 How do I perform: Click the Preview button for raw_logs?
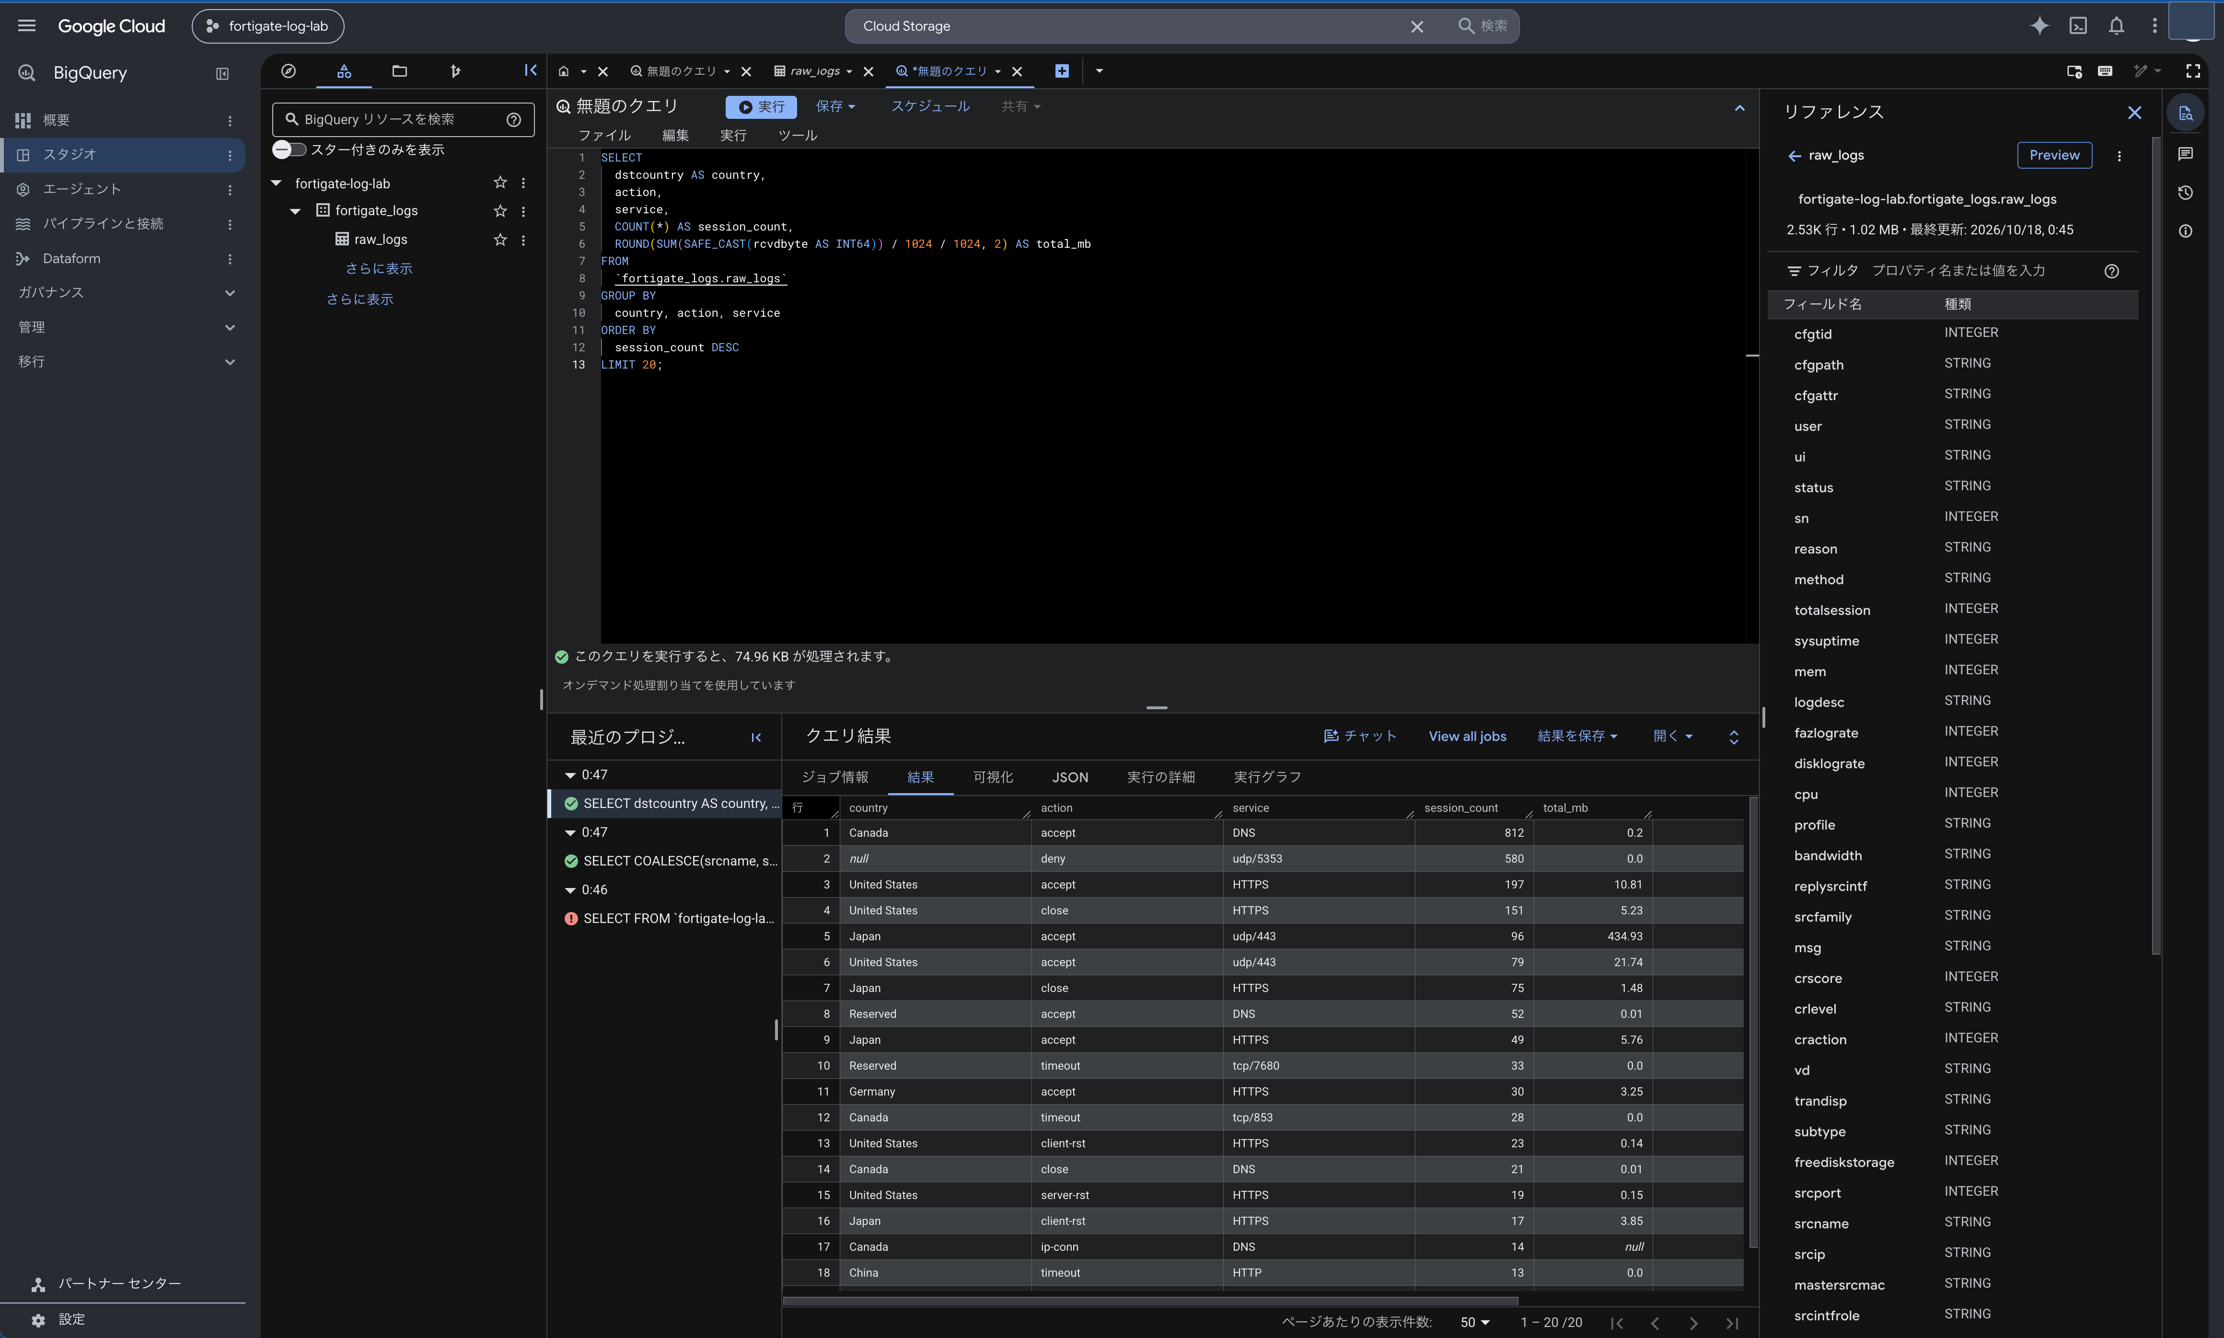2054,155
